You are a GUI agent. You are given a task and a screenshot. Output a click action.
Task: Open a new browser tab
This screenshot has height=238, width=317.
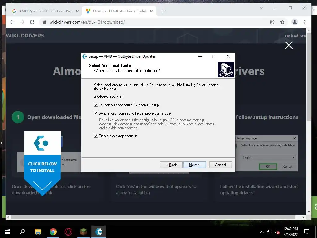click(x=163, y=11)
